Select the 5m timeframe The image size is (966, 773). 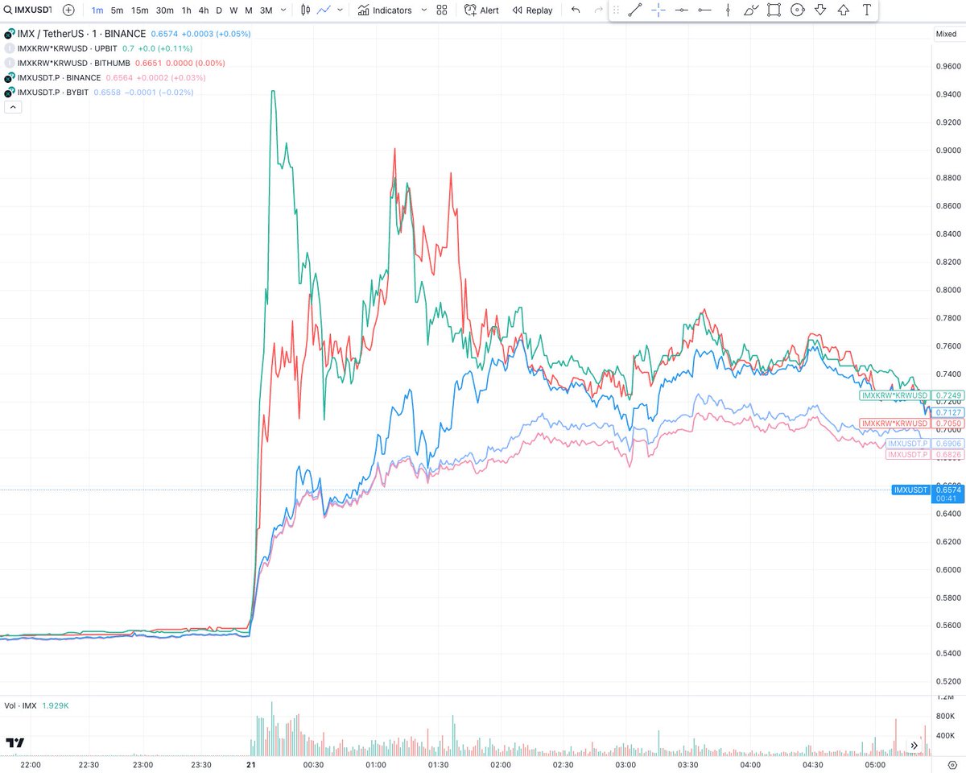click(x=118, y=10)
